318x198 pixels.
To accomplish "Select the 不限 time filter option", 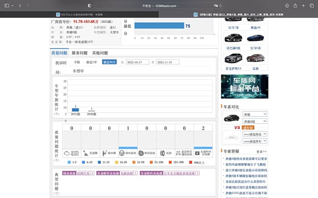I will [x=77, y=62].
